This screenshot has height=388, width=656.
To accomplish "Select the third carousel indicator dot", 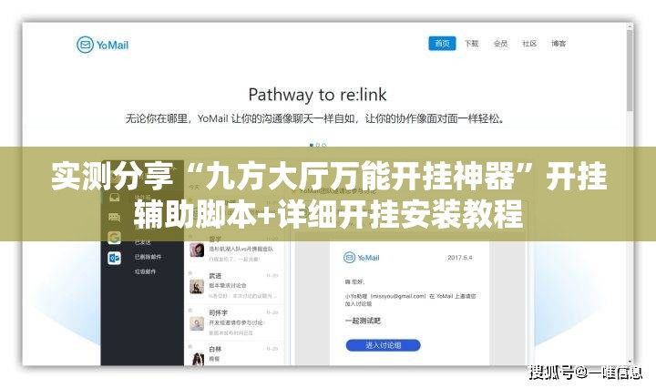I will 323,145.
